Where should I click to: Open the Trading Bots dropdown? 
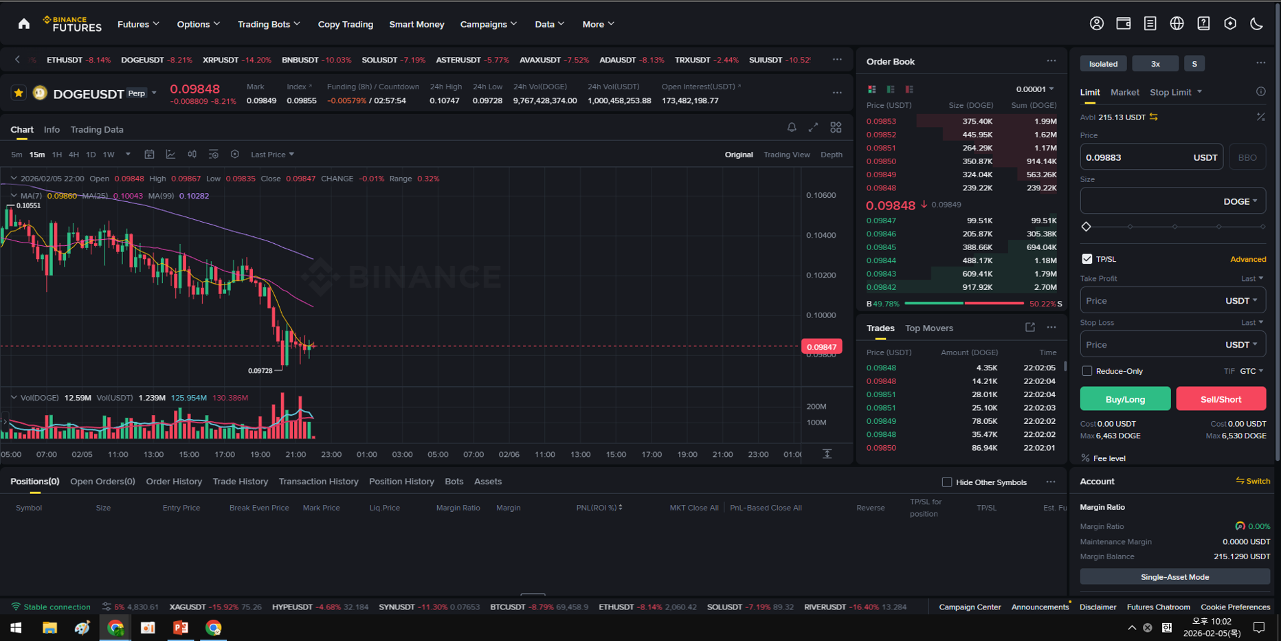[x=269, y=24]
